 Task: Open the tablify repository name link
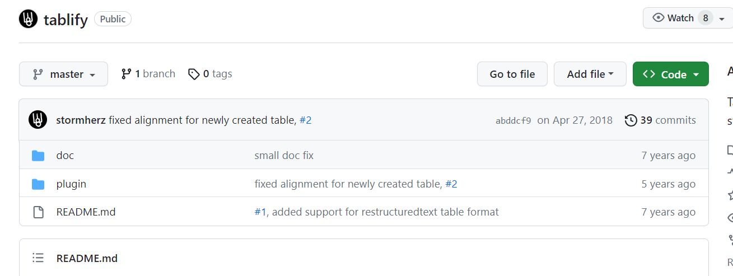pos(66,20)
